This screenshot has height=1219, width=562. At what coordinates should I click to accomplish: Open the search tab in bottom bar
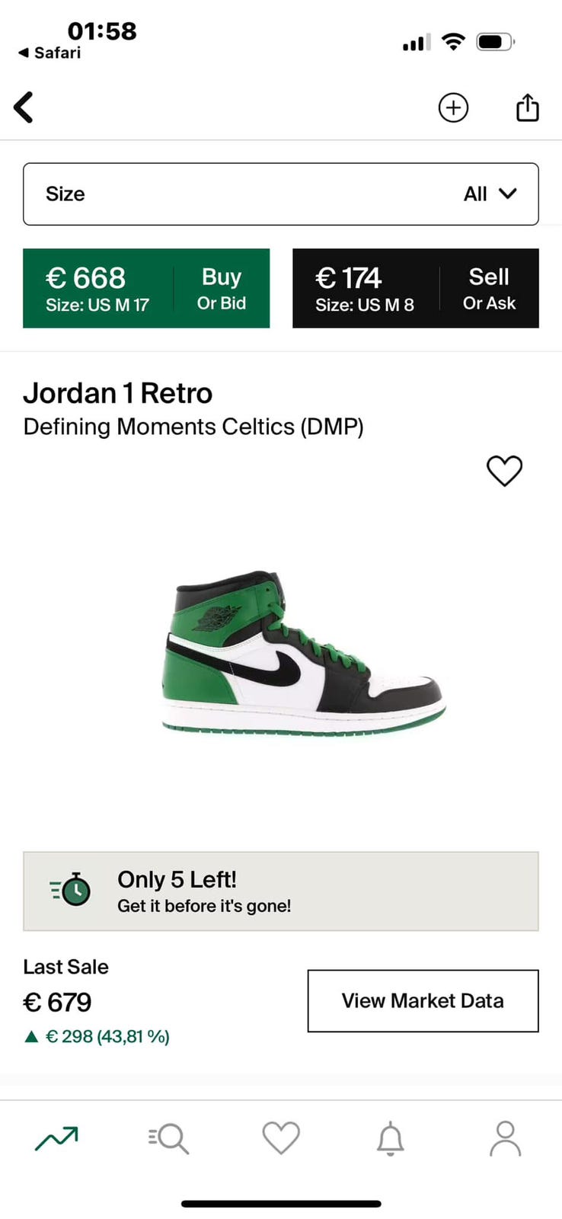pyautogui.click(x=168, y=1138)
